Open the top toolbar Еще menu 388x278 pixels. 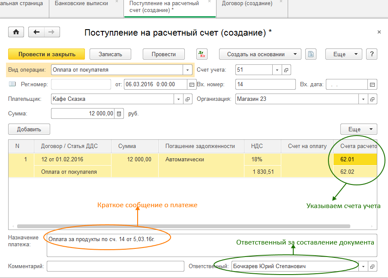point(344,54)
